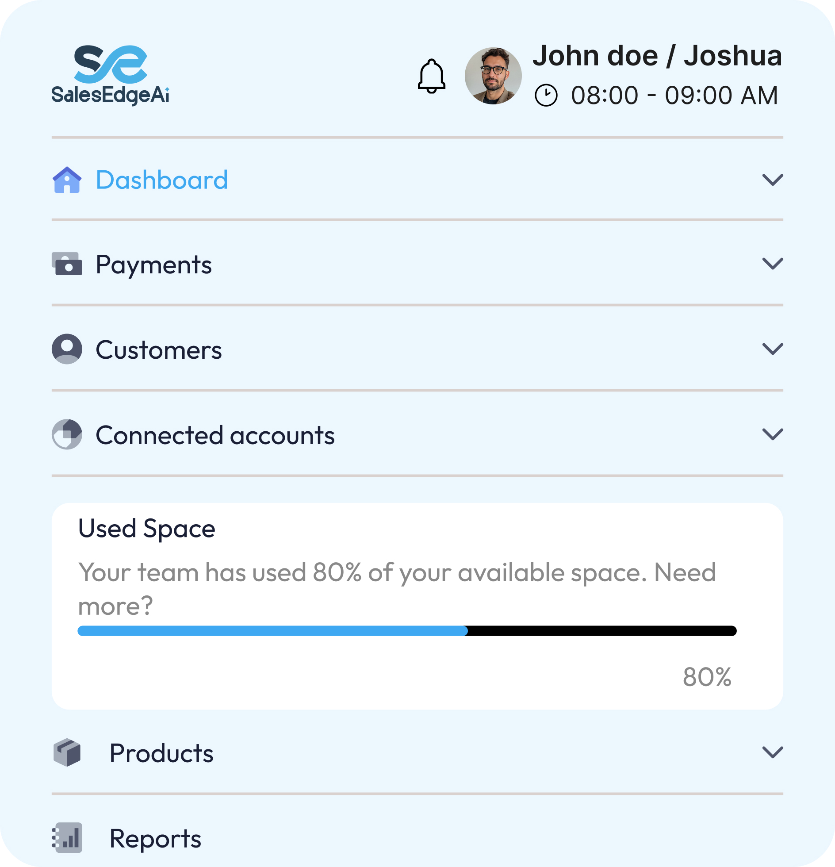Click the John doe / Joshua username
The height and width of the screenshot is (867, 835).
(657, 56)
